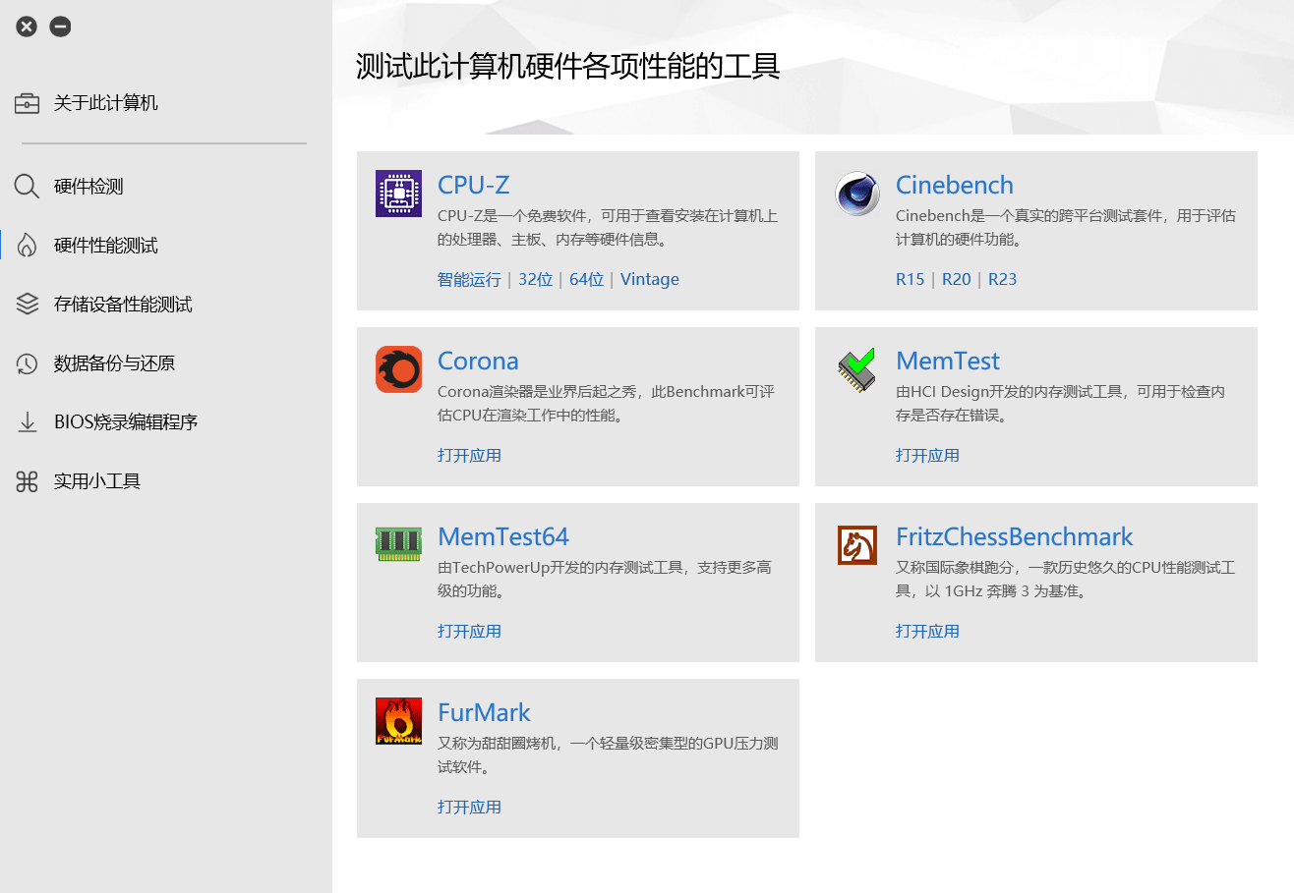The image size is (1294, 893).
Task: Launch CPU-Z with 智能运行
Action: pyautogui.click(x=469, y=279)
